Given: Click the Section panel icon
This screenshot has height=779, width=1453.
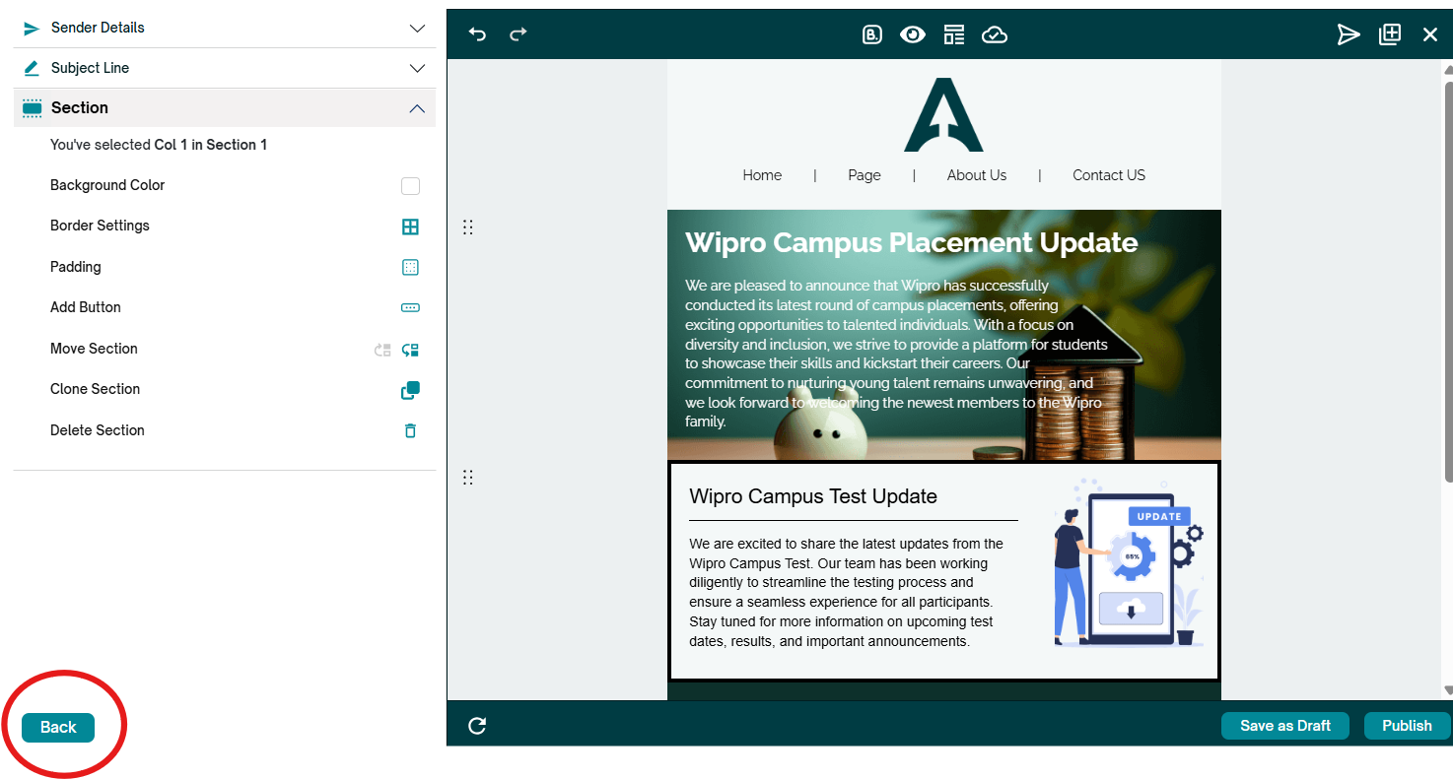Looking at the screenshot, I should pos(32,108).
